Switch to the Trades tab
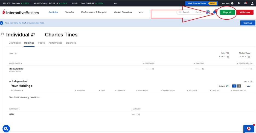 [x=41, y=43]
